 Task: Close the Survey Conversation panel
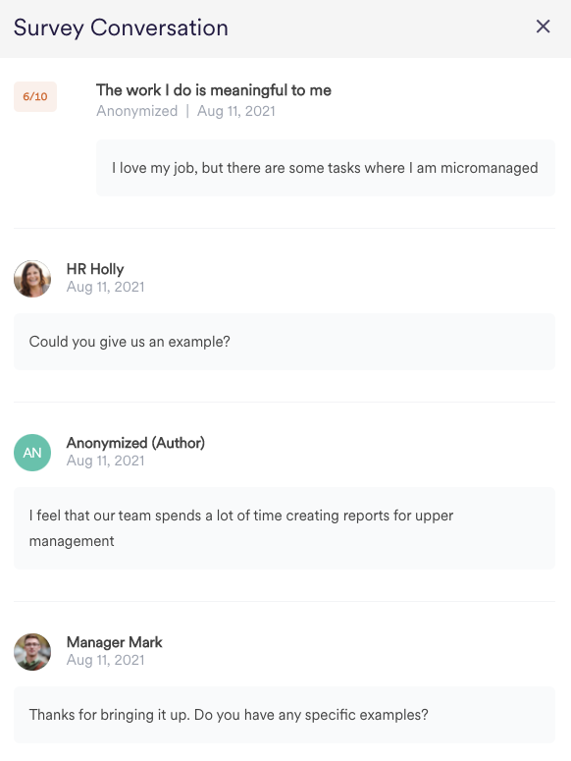[543, 27]
